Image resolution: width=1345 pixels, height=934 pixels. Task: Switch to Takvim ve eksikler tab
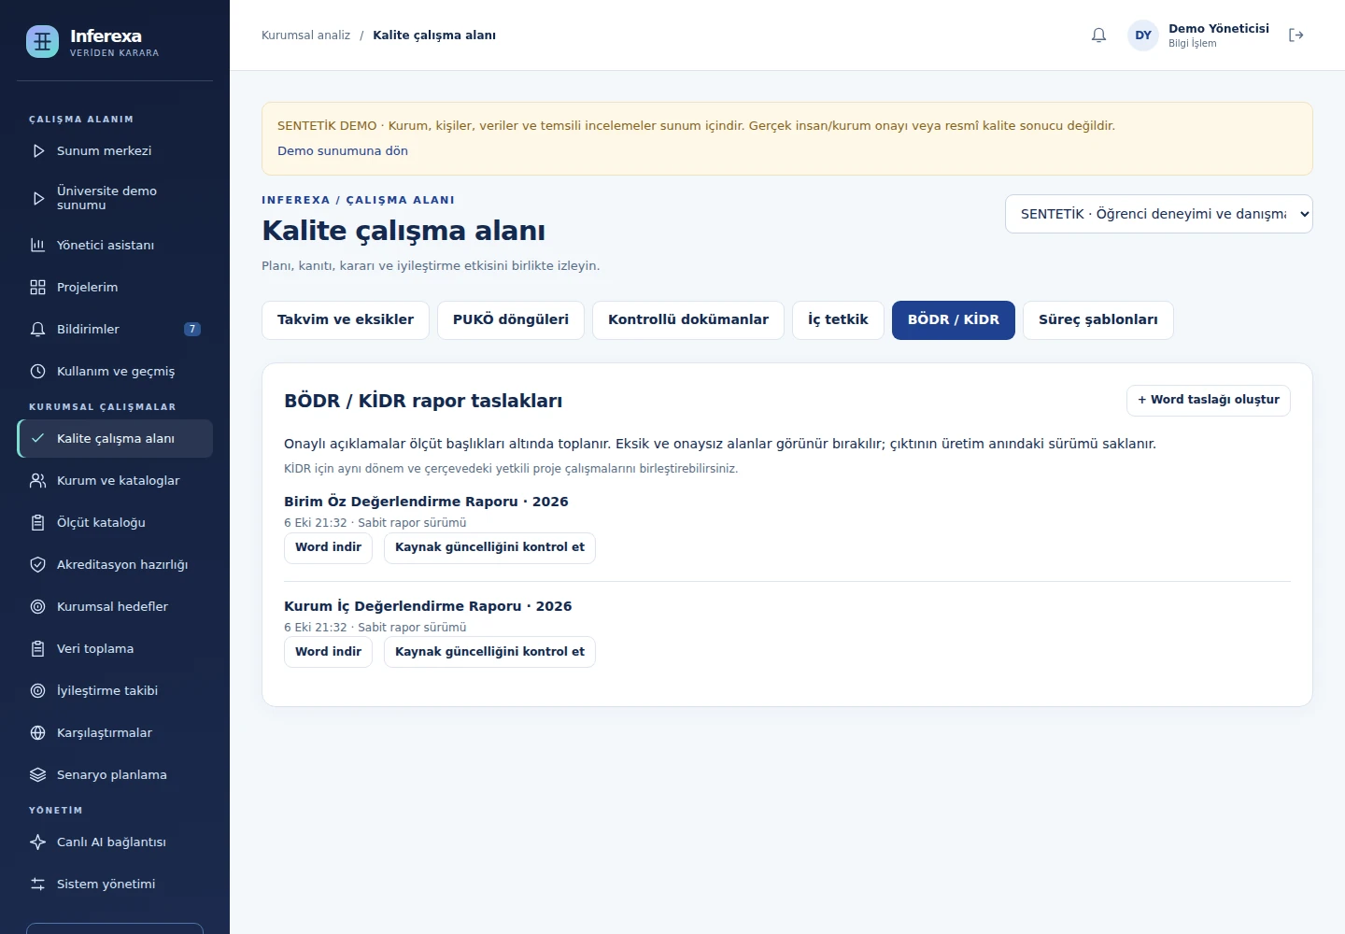pos(346,320)
